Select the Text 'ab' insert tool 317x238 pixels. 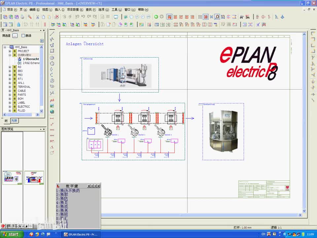point(52,100)
